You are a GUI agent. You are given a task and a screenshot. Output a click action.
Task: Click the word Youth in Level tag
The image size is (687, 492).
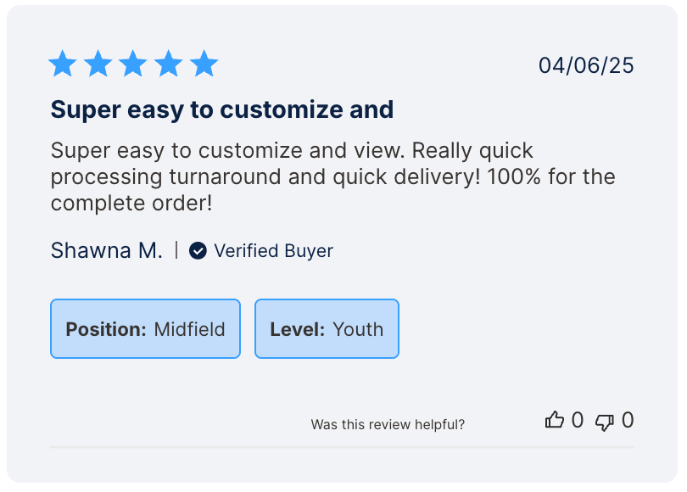pyautogui.click(x=358, y=329)
